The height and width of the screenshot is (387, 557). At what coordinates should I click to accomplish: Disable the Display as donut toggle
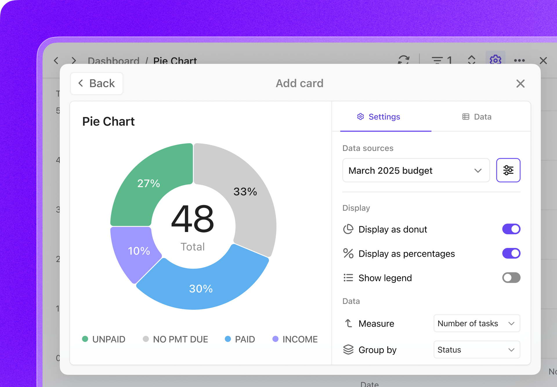(x=511, y=229)
